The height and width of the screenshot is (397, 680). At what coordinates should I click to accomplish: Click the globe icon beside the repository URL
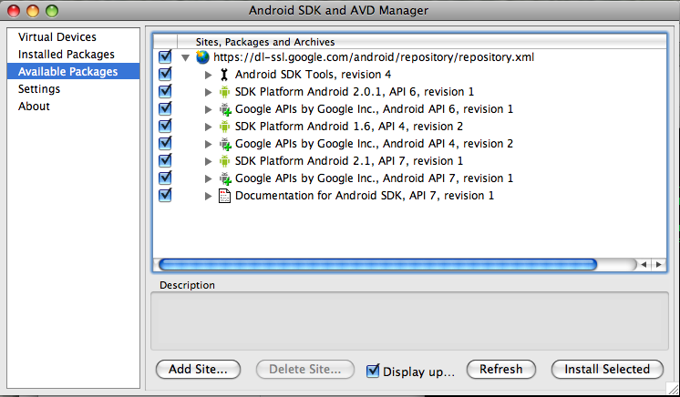(202, 57)
